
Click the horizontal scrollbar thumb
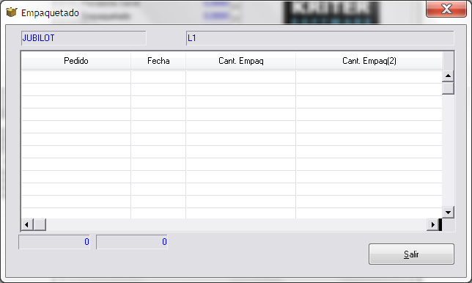coord(40,224)
